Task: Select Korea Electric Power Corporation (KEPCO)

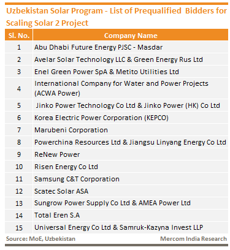Action: (x=101, y=118)
